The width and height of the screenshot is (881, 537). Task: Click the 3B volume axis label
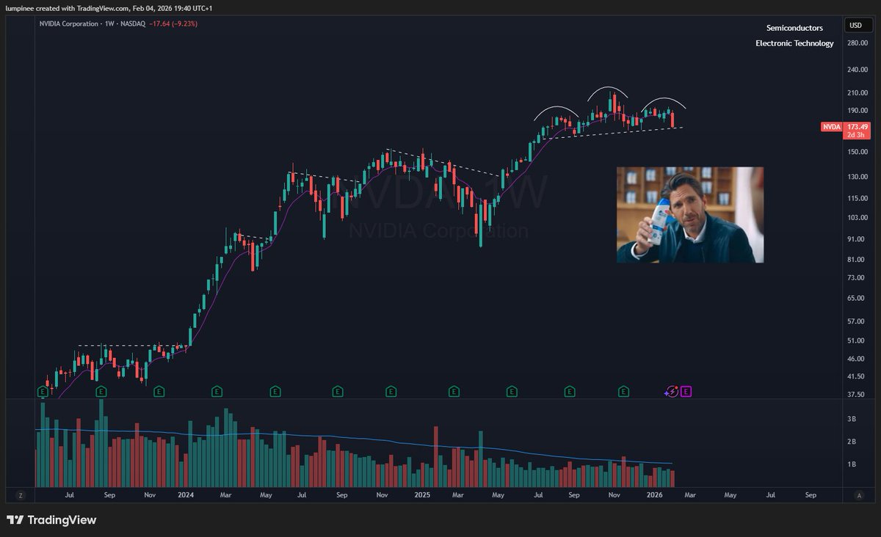852,419
